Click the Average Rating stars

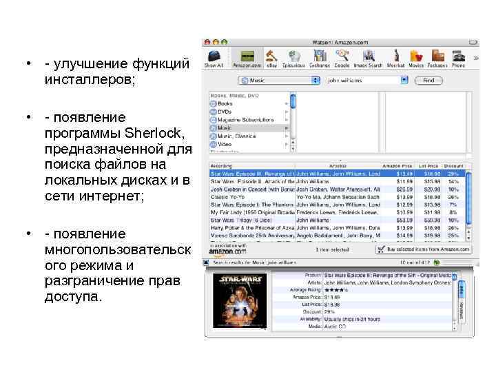(x=336, y=290)
